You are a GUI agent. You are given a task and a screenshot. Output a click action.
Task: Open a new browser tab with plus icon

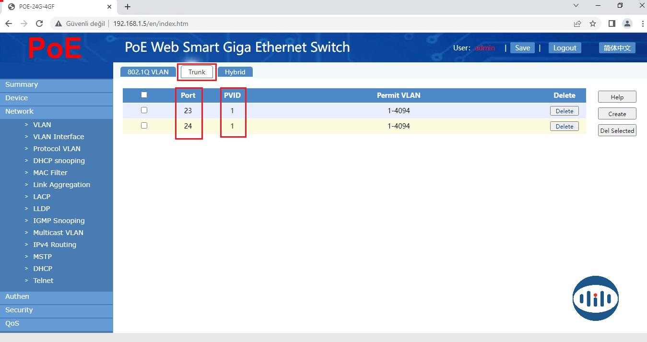[x=128, y=7]
